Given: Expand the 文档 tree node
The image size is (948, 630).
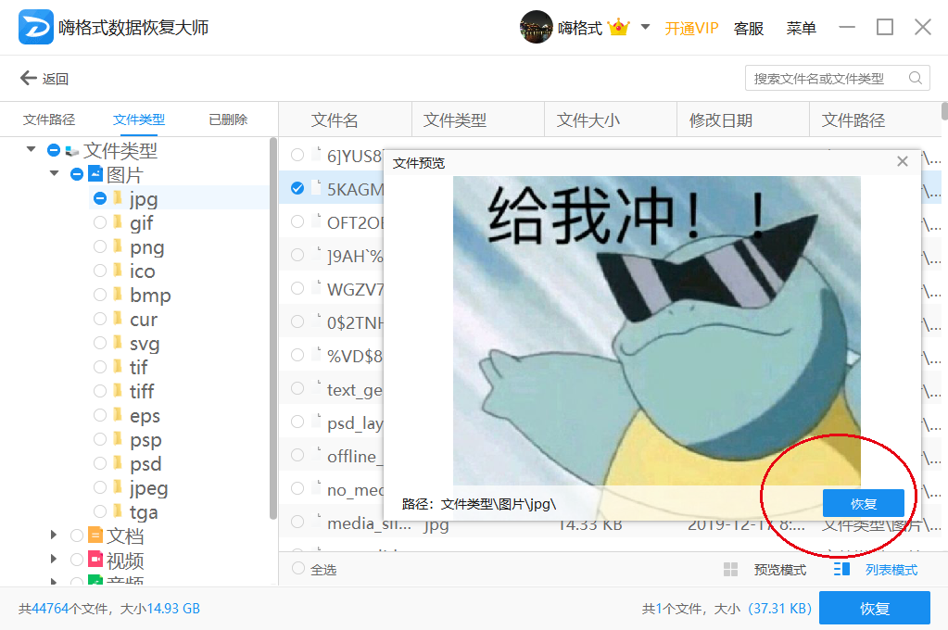Looking at the screenshot, I should [x=54, y=535].
